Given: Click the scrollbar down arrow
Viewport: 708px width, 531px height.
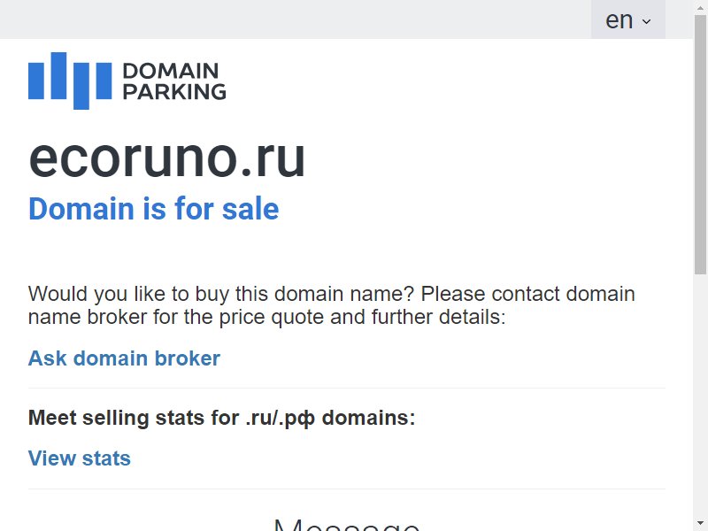Looking at the screenshot, I should coord(700,524).
